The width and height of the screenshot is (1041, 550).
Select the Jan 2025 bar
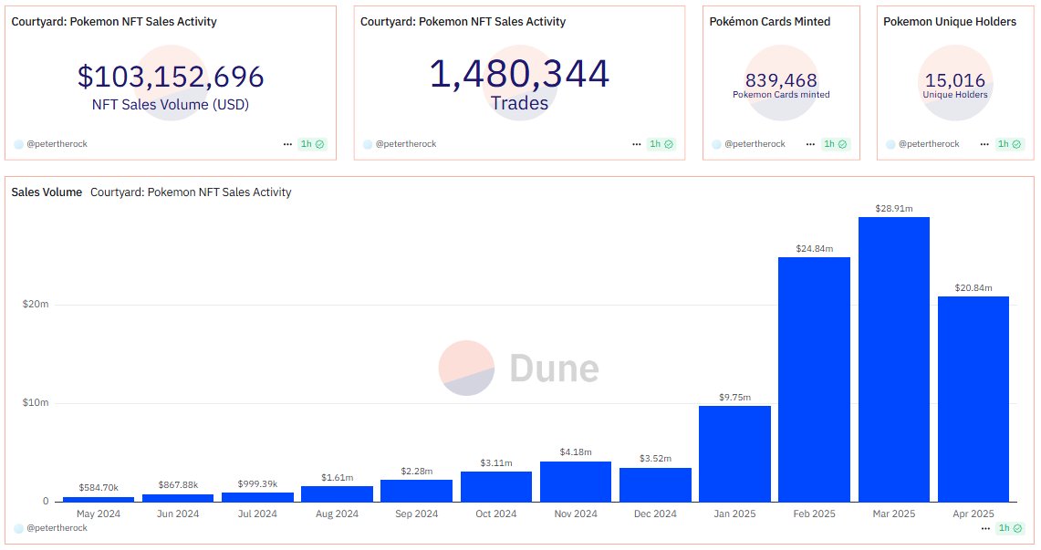[x=735, y=454]
